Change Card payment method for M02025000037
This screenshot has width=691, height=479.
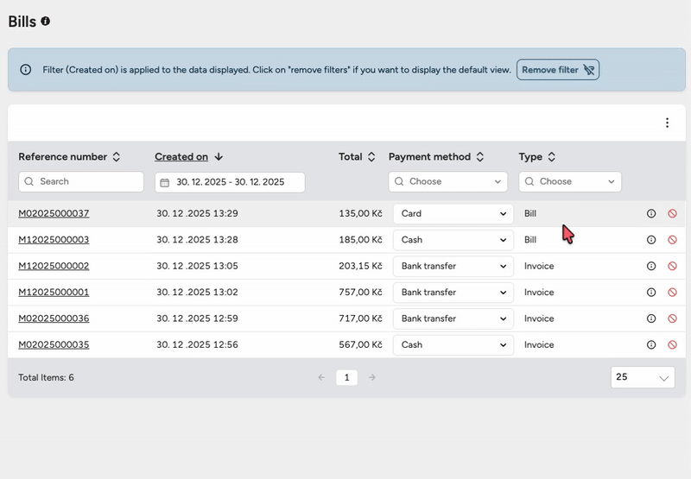[453, 214]
